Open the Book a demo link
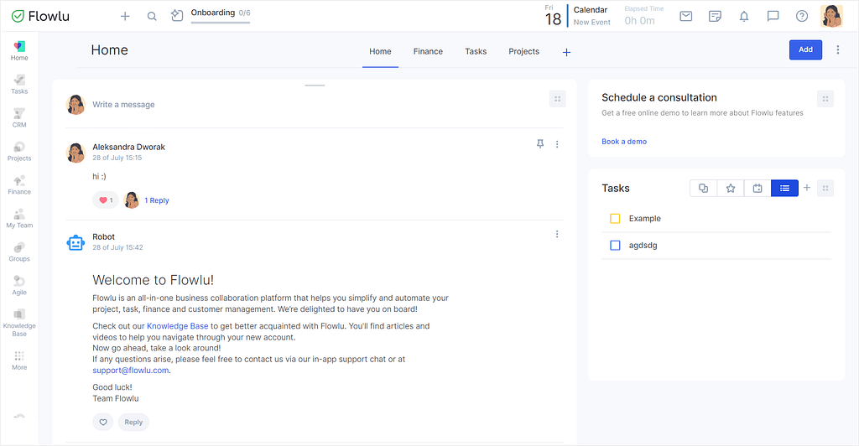Screen dimensions: 859x446 [624, 141]
